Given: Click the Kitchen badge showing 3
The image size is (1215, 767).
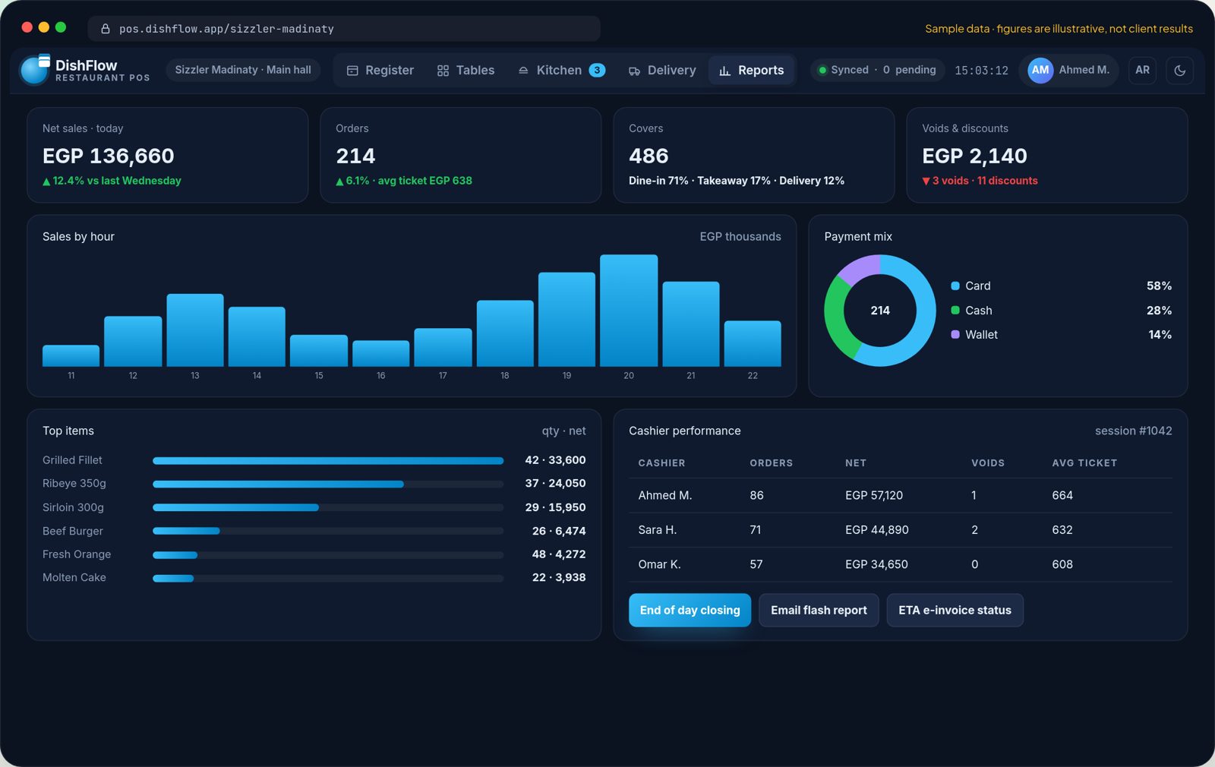Looking at the screenshot, I should pyautogui.click(x=597, y=70).
